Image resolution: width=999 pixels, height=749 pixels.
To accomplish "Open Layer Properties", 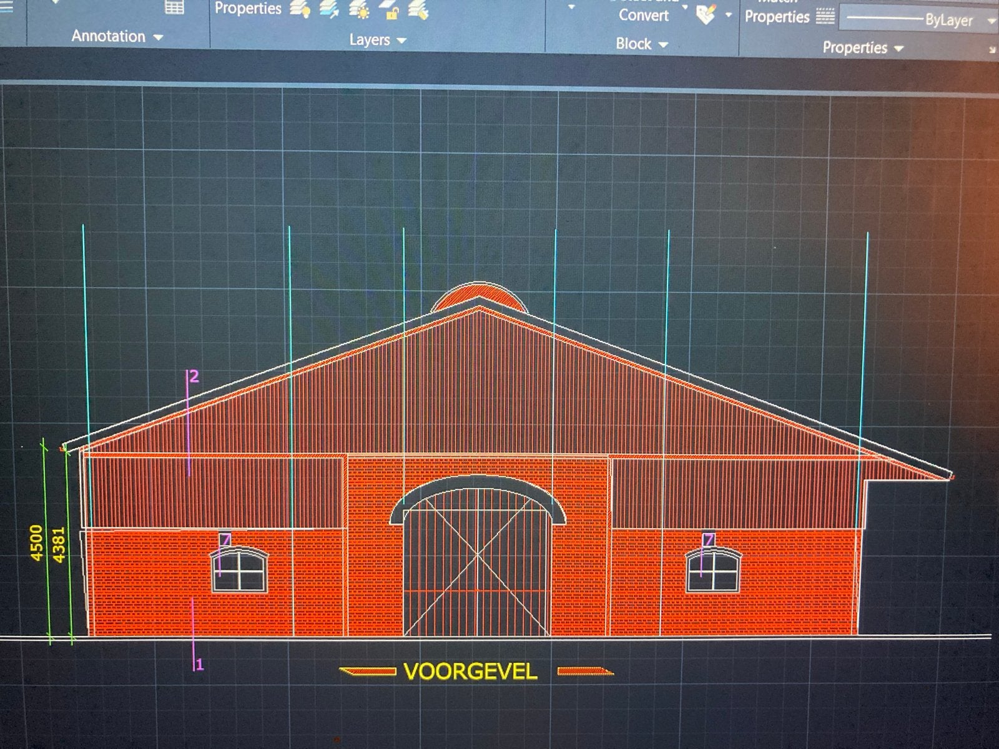I will (248, 8).
